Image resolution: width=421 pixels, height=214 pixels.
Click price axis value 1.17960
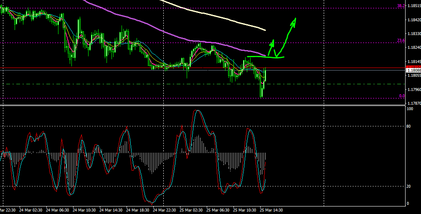[x=414, y=90]
